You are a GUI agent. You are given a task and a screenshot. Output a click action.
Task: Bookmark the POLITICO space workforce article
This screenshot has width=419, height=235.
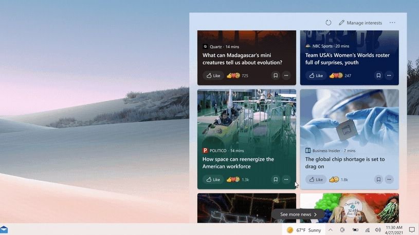click(276, 180)
